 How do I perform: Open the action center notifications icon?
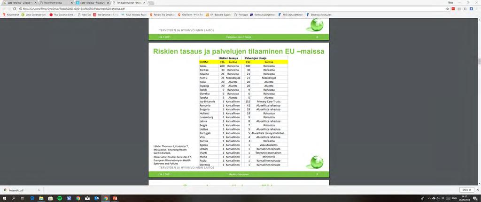[x=476, y=198]
